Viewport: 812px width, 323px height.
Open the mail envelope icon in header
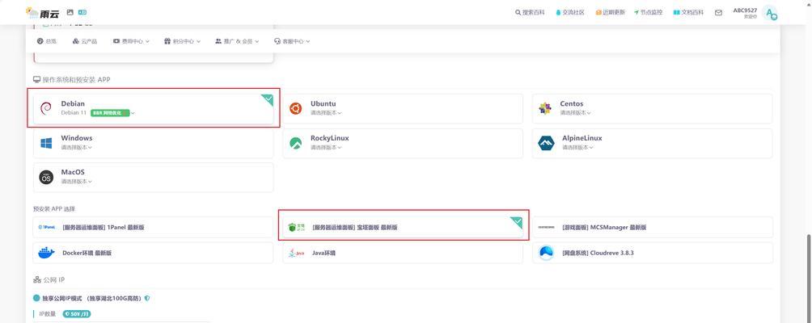click(x=718, y=13)
